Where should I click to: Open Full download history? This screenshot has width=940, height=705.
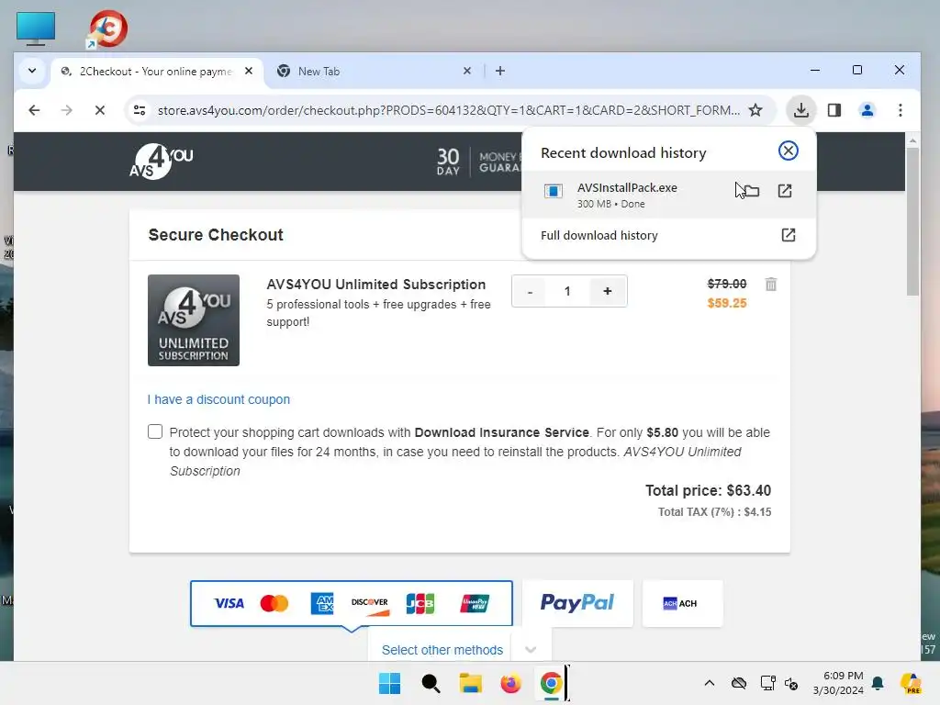coord(668,236)
